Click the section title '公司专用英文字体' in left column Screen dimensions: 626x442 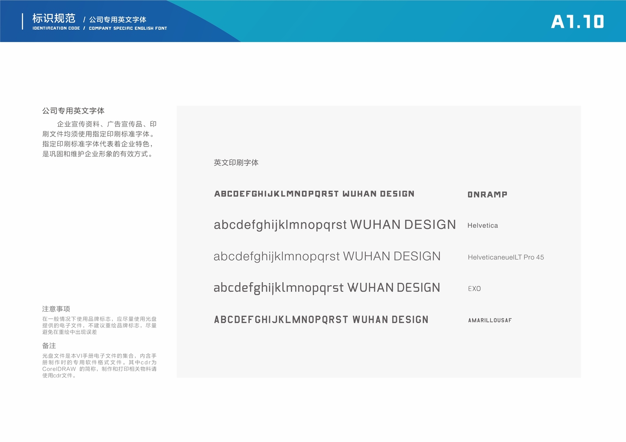point(73,111)
